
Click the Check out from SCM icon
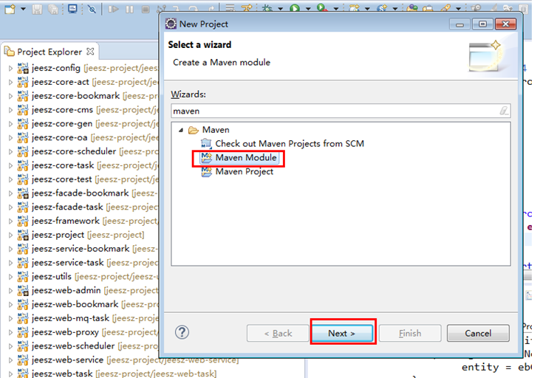(206, 144)
